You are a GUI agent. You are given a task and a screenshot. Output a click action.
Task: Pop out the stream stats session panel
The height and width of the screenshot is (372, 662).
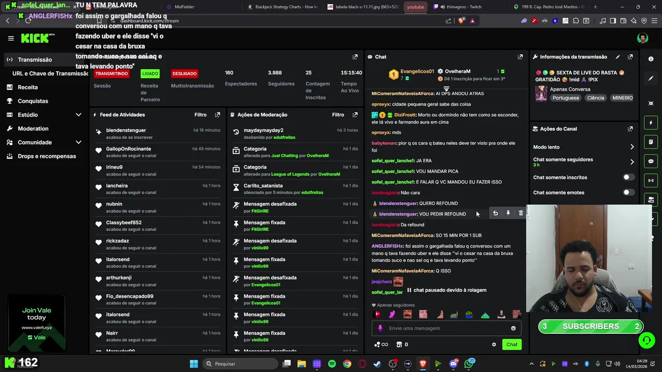(x=355, y=57)
